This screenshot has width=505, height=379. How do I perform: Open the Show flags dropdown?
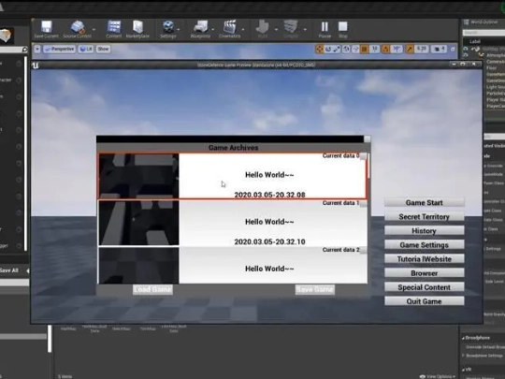103,49
